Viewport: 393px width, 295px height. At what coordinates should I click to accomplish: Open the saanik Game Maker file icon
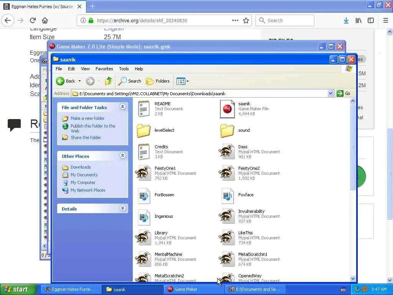[227, 109]
